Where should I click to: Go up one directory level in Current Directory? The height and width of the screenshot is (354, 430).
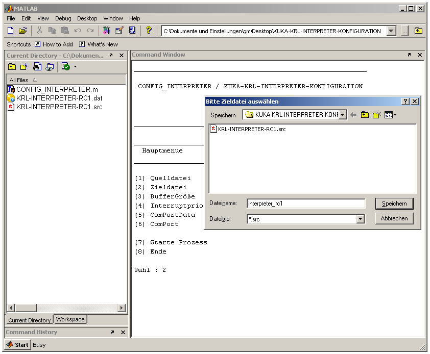(x=11, y=67)
